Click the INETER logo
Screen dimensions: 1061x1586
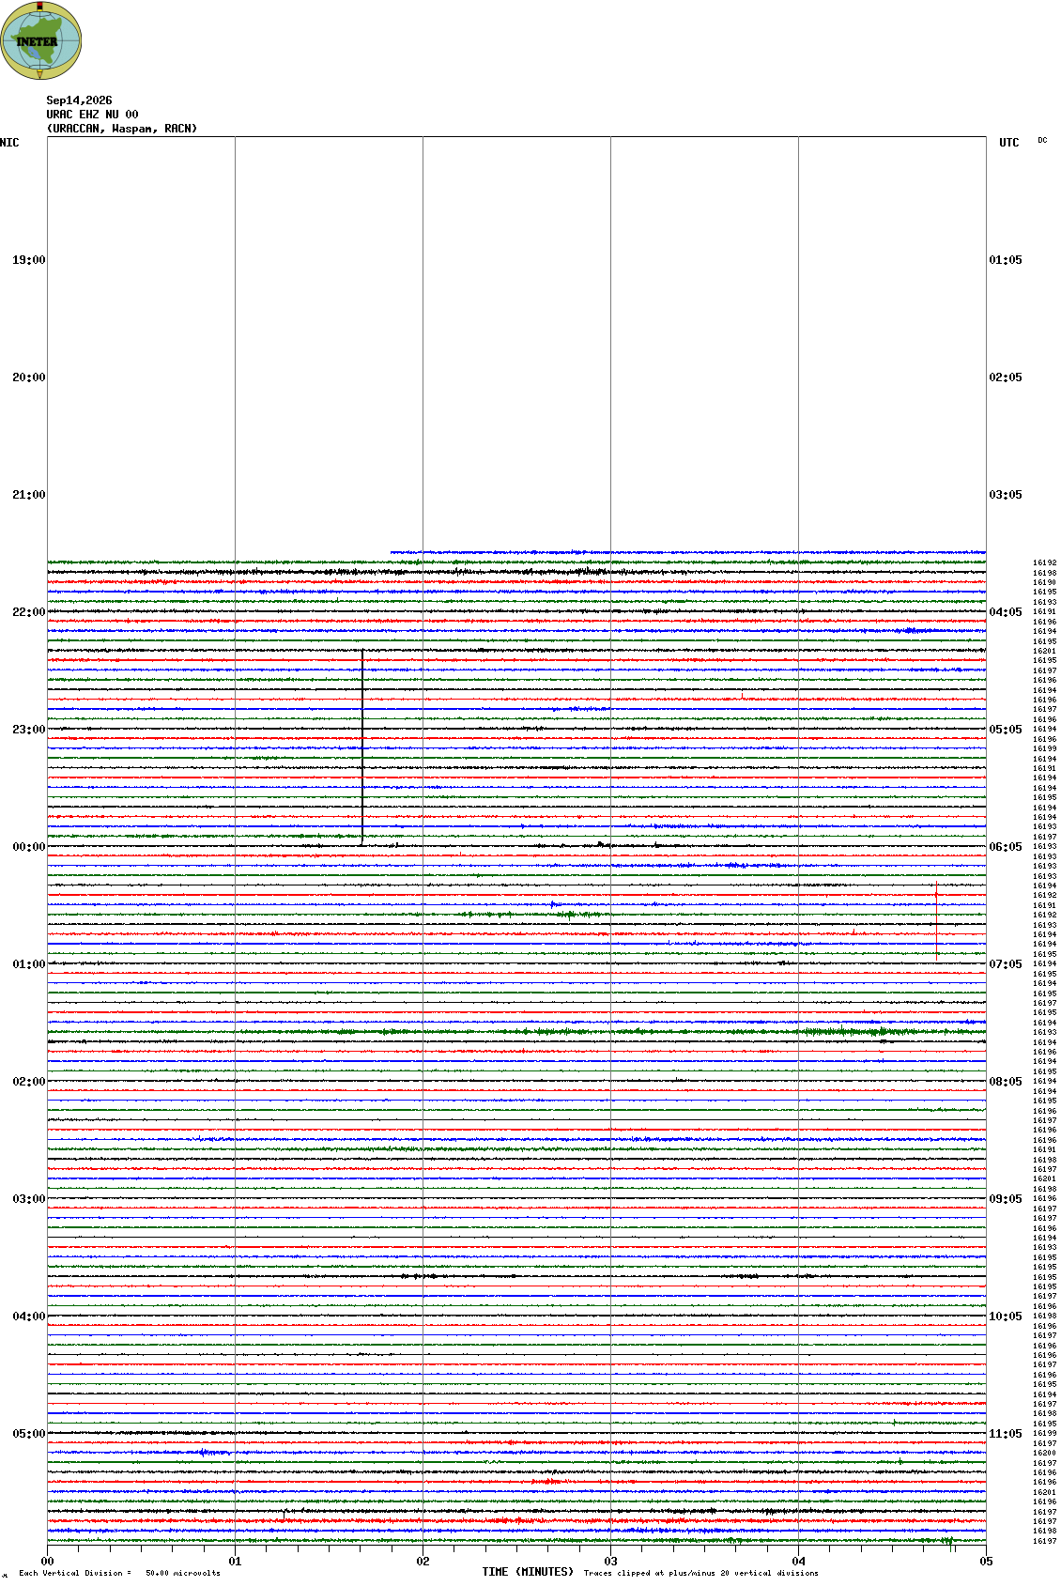click(41, 40)
